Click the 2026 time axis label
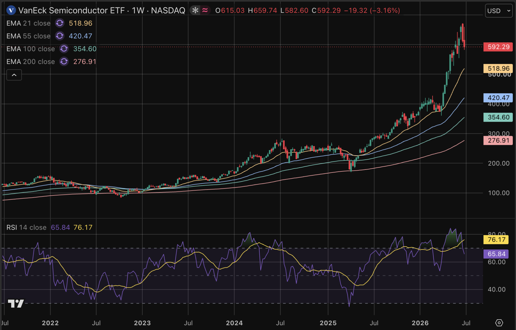The image size is (516, 330). pos(420,323)
